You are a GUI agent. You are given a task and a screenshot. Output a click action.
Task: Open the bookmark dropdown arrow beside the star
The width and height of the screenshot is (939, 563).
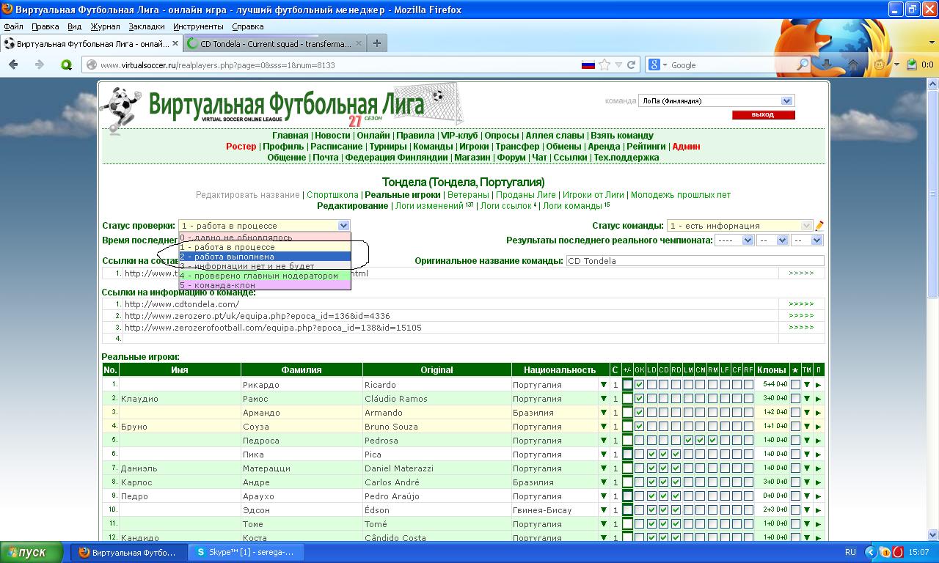click(x=618, y=65)
